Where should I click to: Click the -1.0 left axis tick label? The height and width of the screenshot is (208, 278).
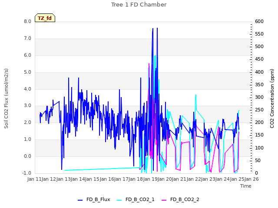pos(26,173)
